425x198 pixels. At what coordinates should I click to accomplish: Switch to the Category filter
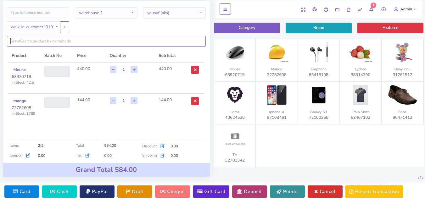pyautogui.click(x=247, y=28)
